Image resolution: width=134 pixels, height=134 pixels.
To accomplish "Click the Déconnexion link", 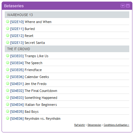I will point(94,125).
